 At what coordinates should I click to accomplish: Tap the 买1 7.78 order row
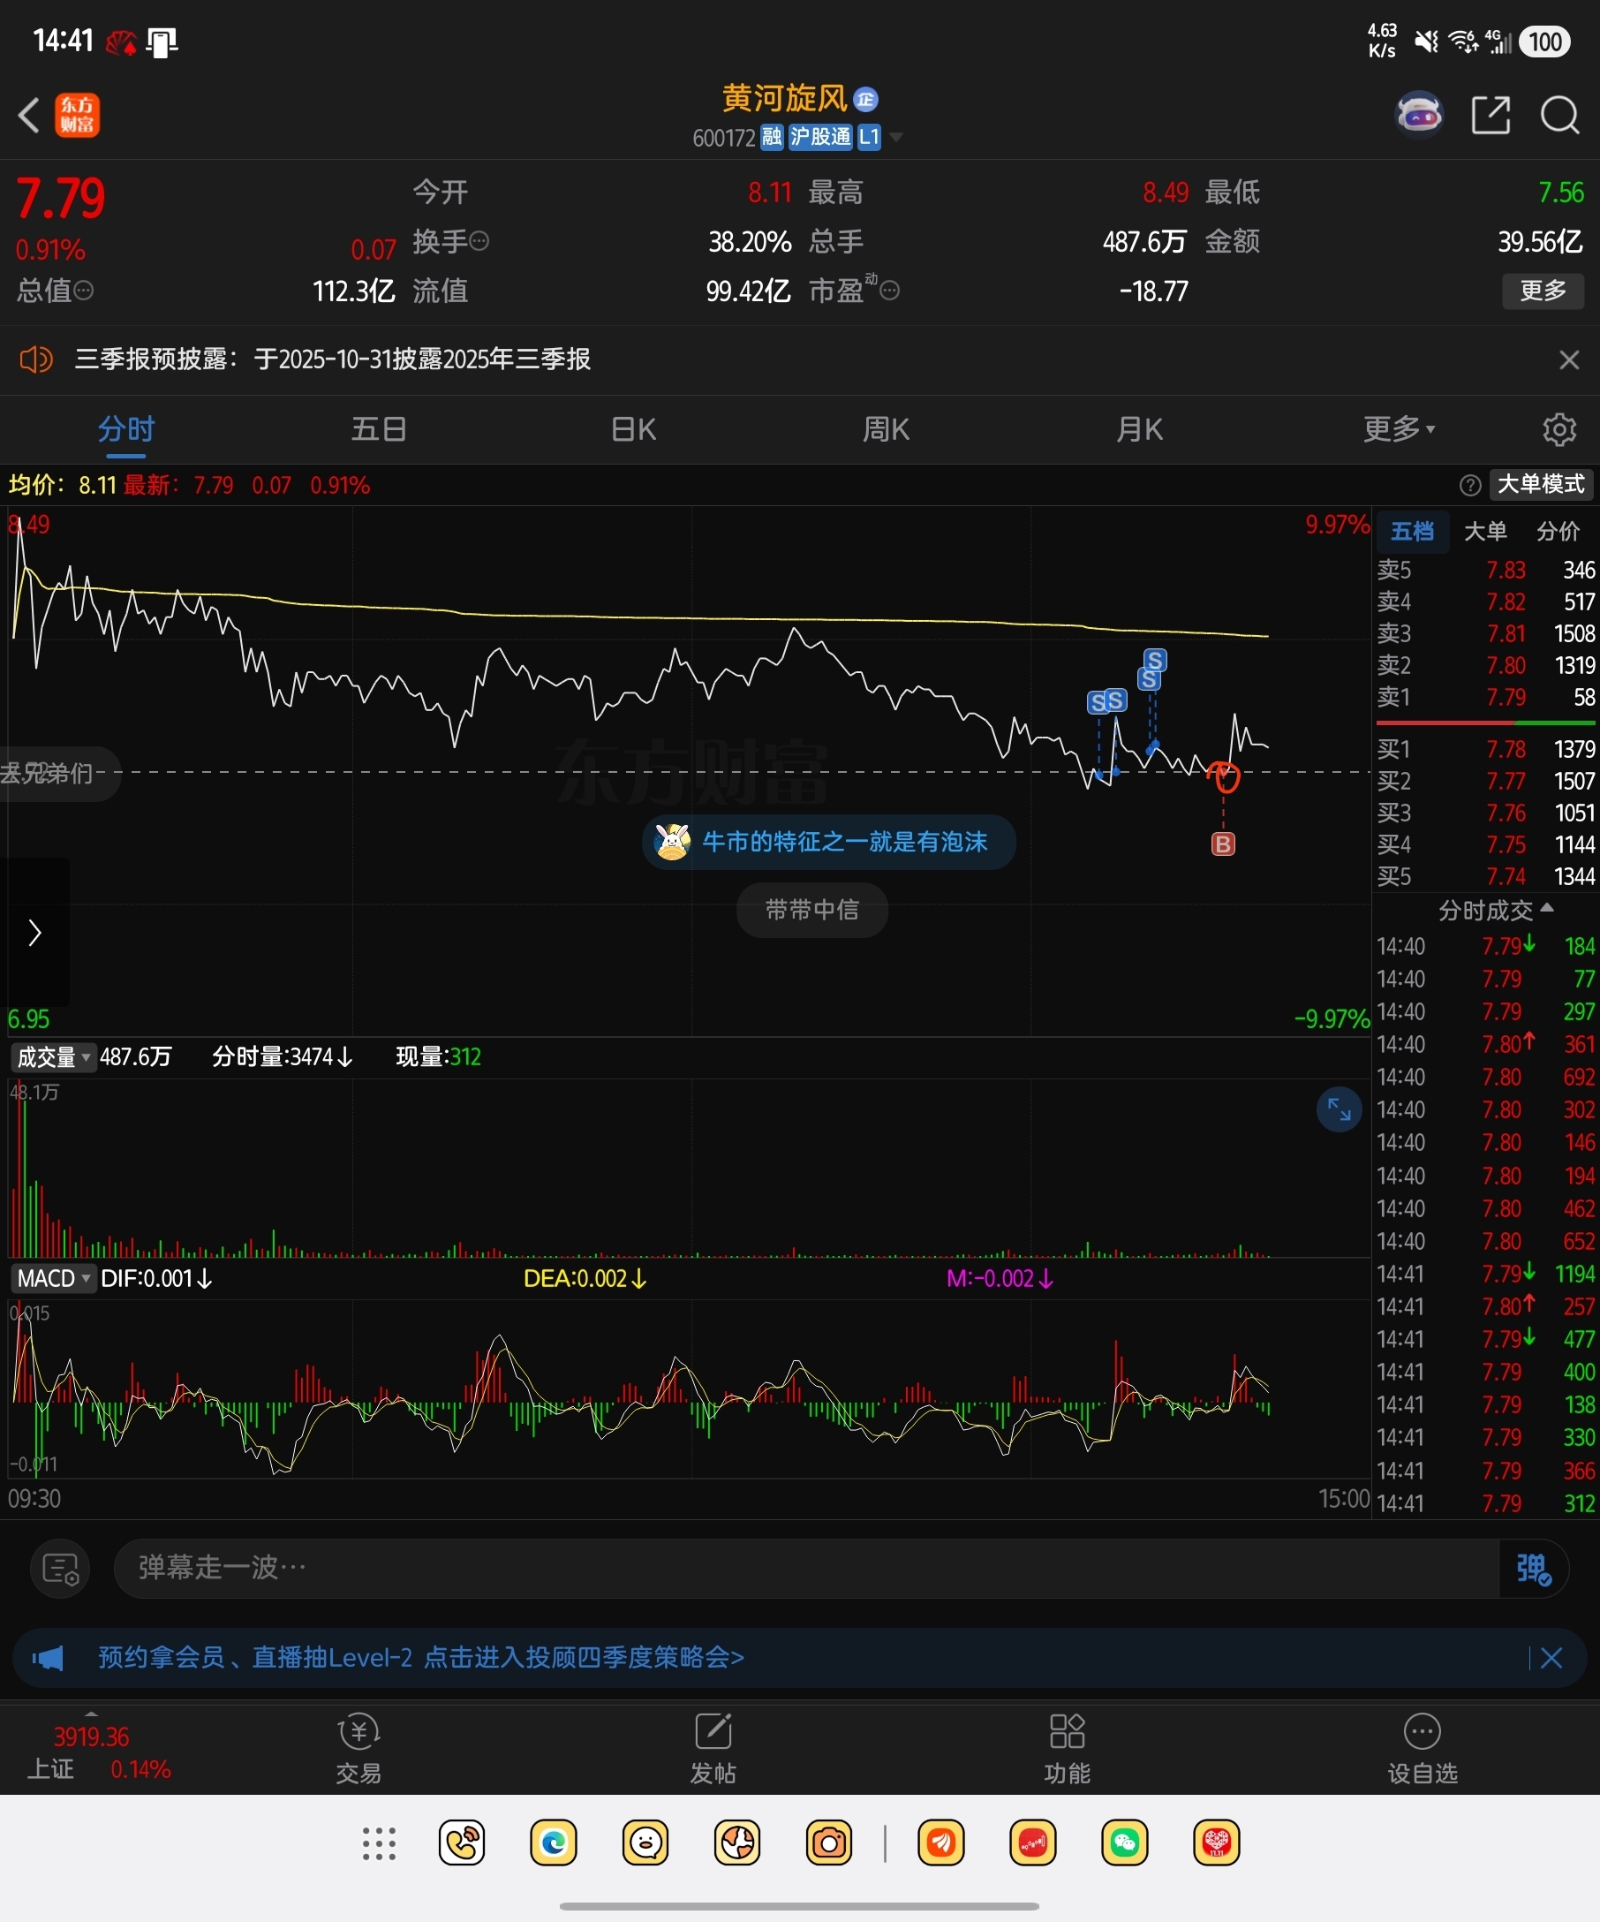point(1485,750)
